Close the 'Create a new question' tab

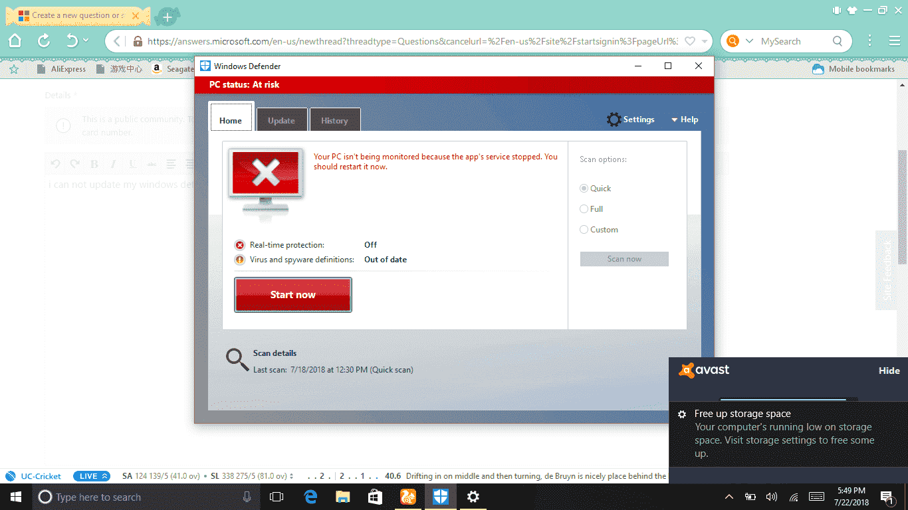(136, 15)
